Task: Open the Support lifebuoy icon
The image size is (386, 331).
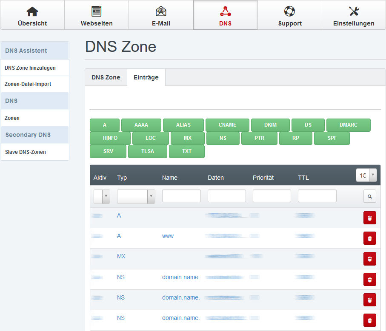Action: click(x=290, y=11)
